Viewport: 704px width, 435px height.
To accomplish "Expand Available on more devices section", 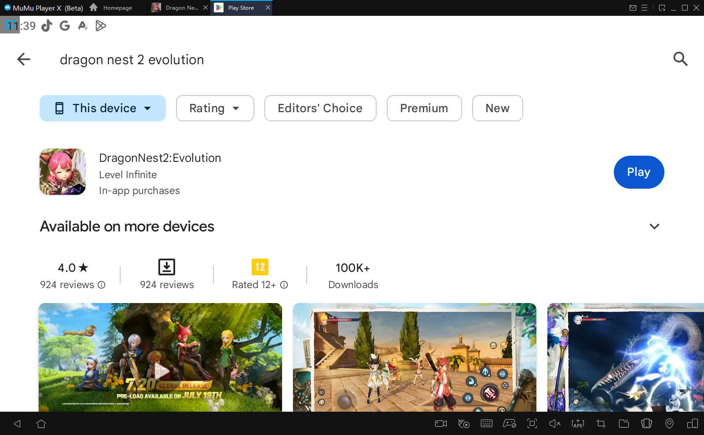I will (x=654, y=227).
